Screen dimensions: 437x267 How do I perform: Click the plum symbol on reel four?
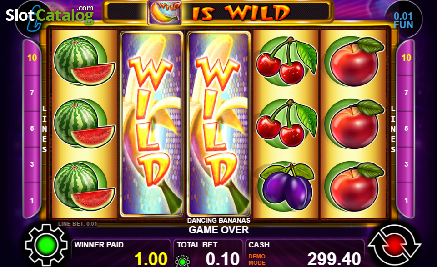tap(286, 186)
